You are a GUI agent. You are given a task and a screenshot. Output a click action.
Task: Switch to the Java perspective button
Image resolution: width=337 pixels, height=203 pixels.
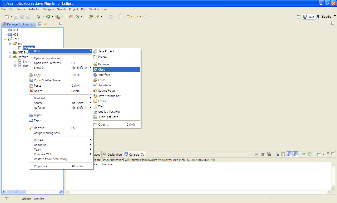[309, 17]
